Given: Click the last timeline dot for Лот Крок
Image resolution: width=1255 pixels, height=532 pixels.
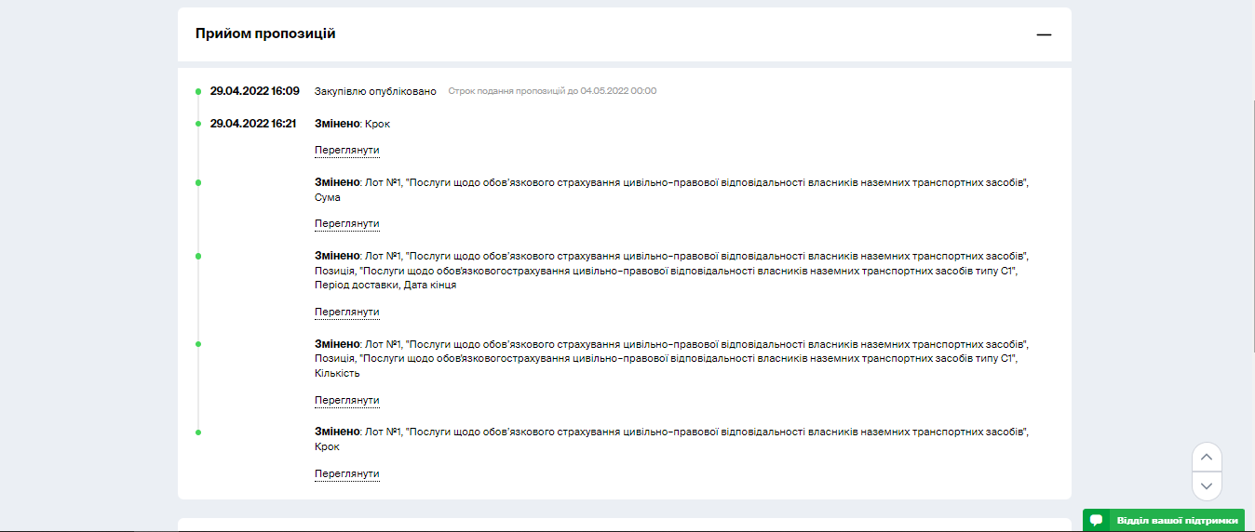Looking at the screenshot, I should pos(198,432).
